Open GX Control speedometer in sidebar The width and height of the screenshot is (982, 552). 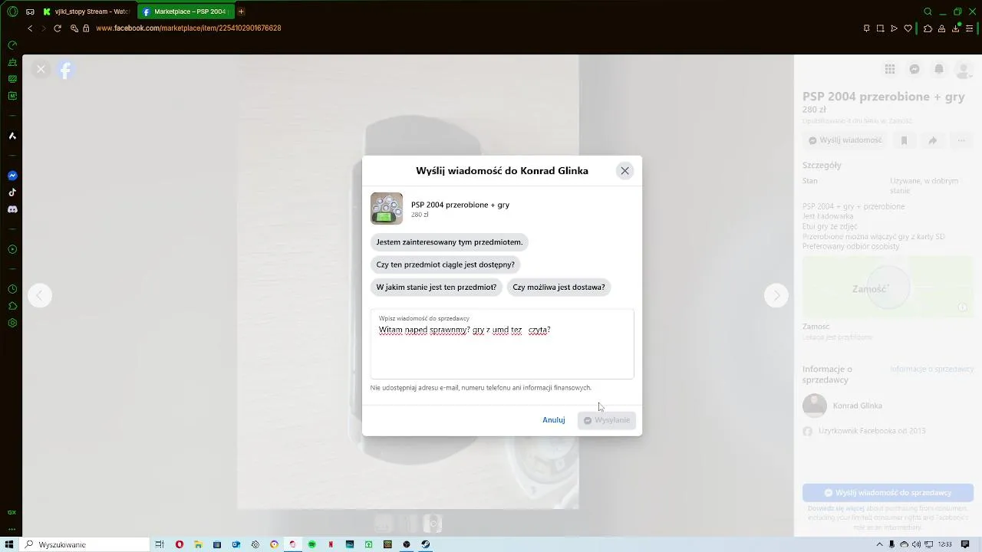[12, 46]
